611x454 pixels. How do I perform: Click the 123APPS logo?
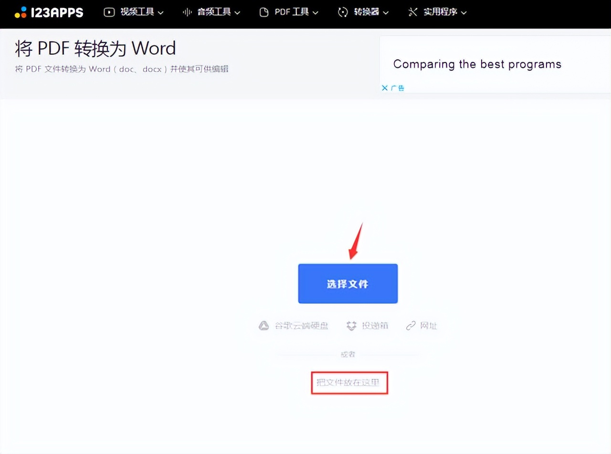49,12
